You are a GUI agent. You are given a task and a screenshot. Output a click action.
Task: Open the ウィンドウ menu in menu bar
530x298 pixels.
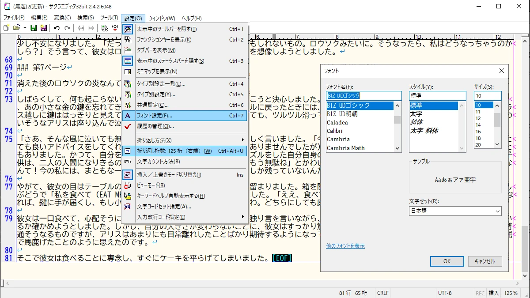coord(161,18)
